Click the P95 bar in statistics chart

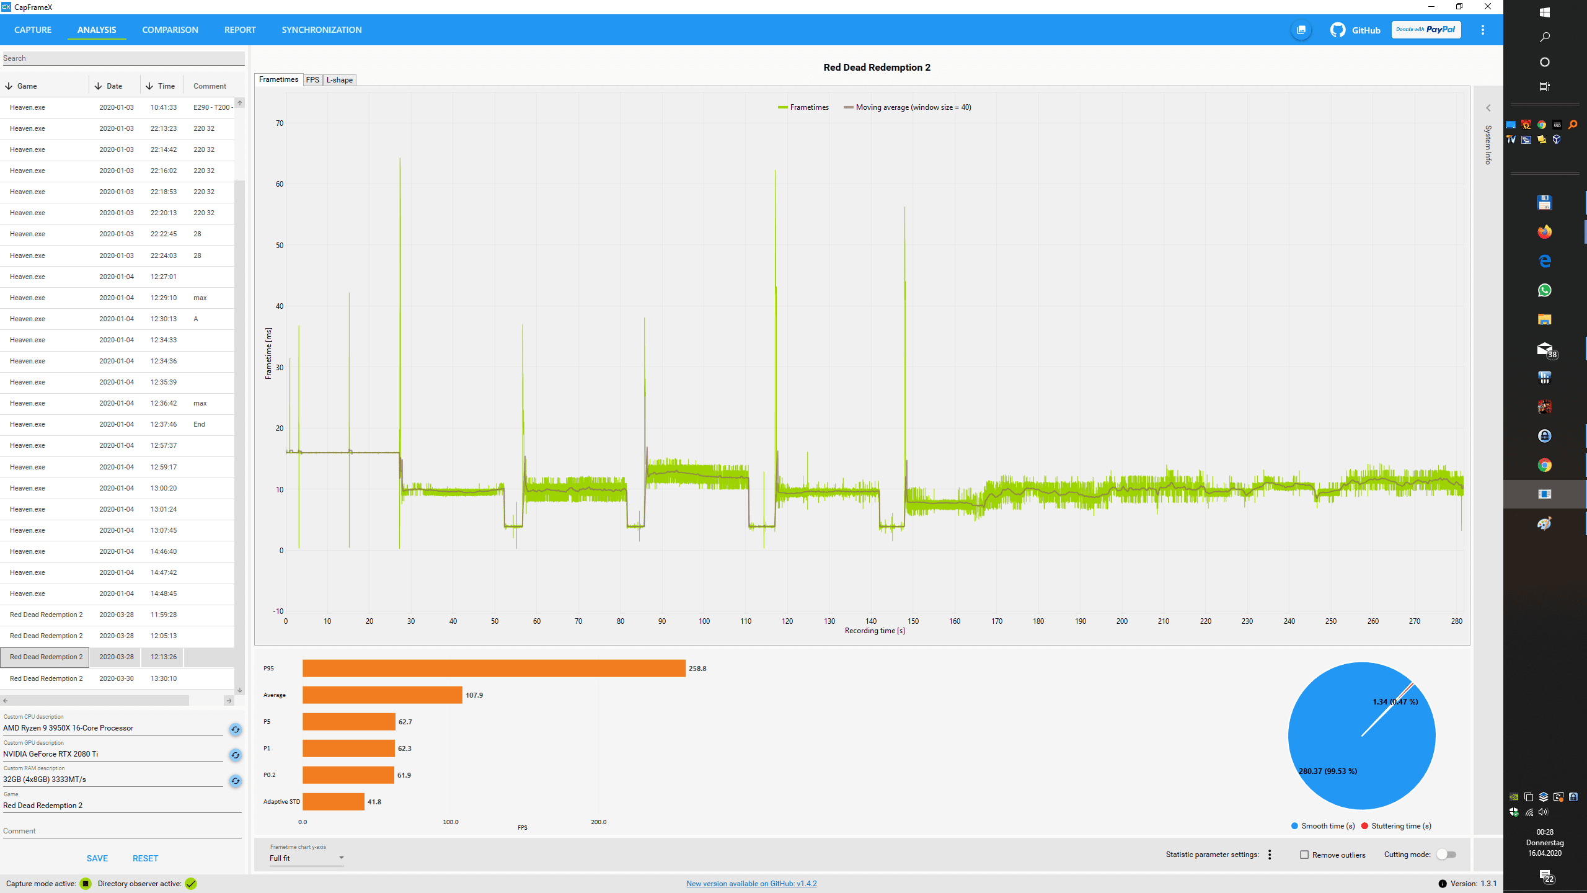[493, 669]
